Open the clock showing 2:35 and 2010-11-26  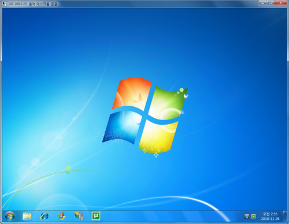270,216
